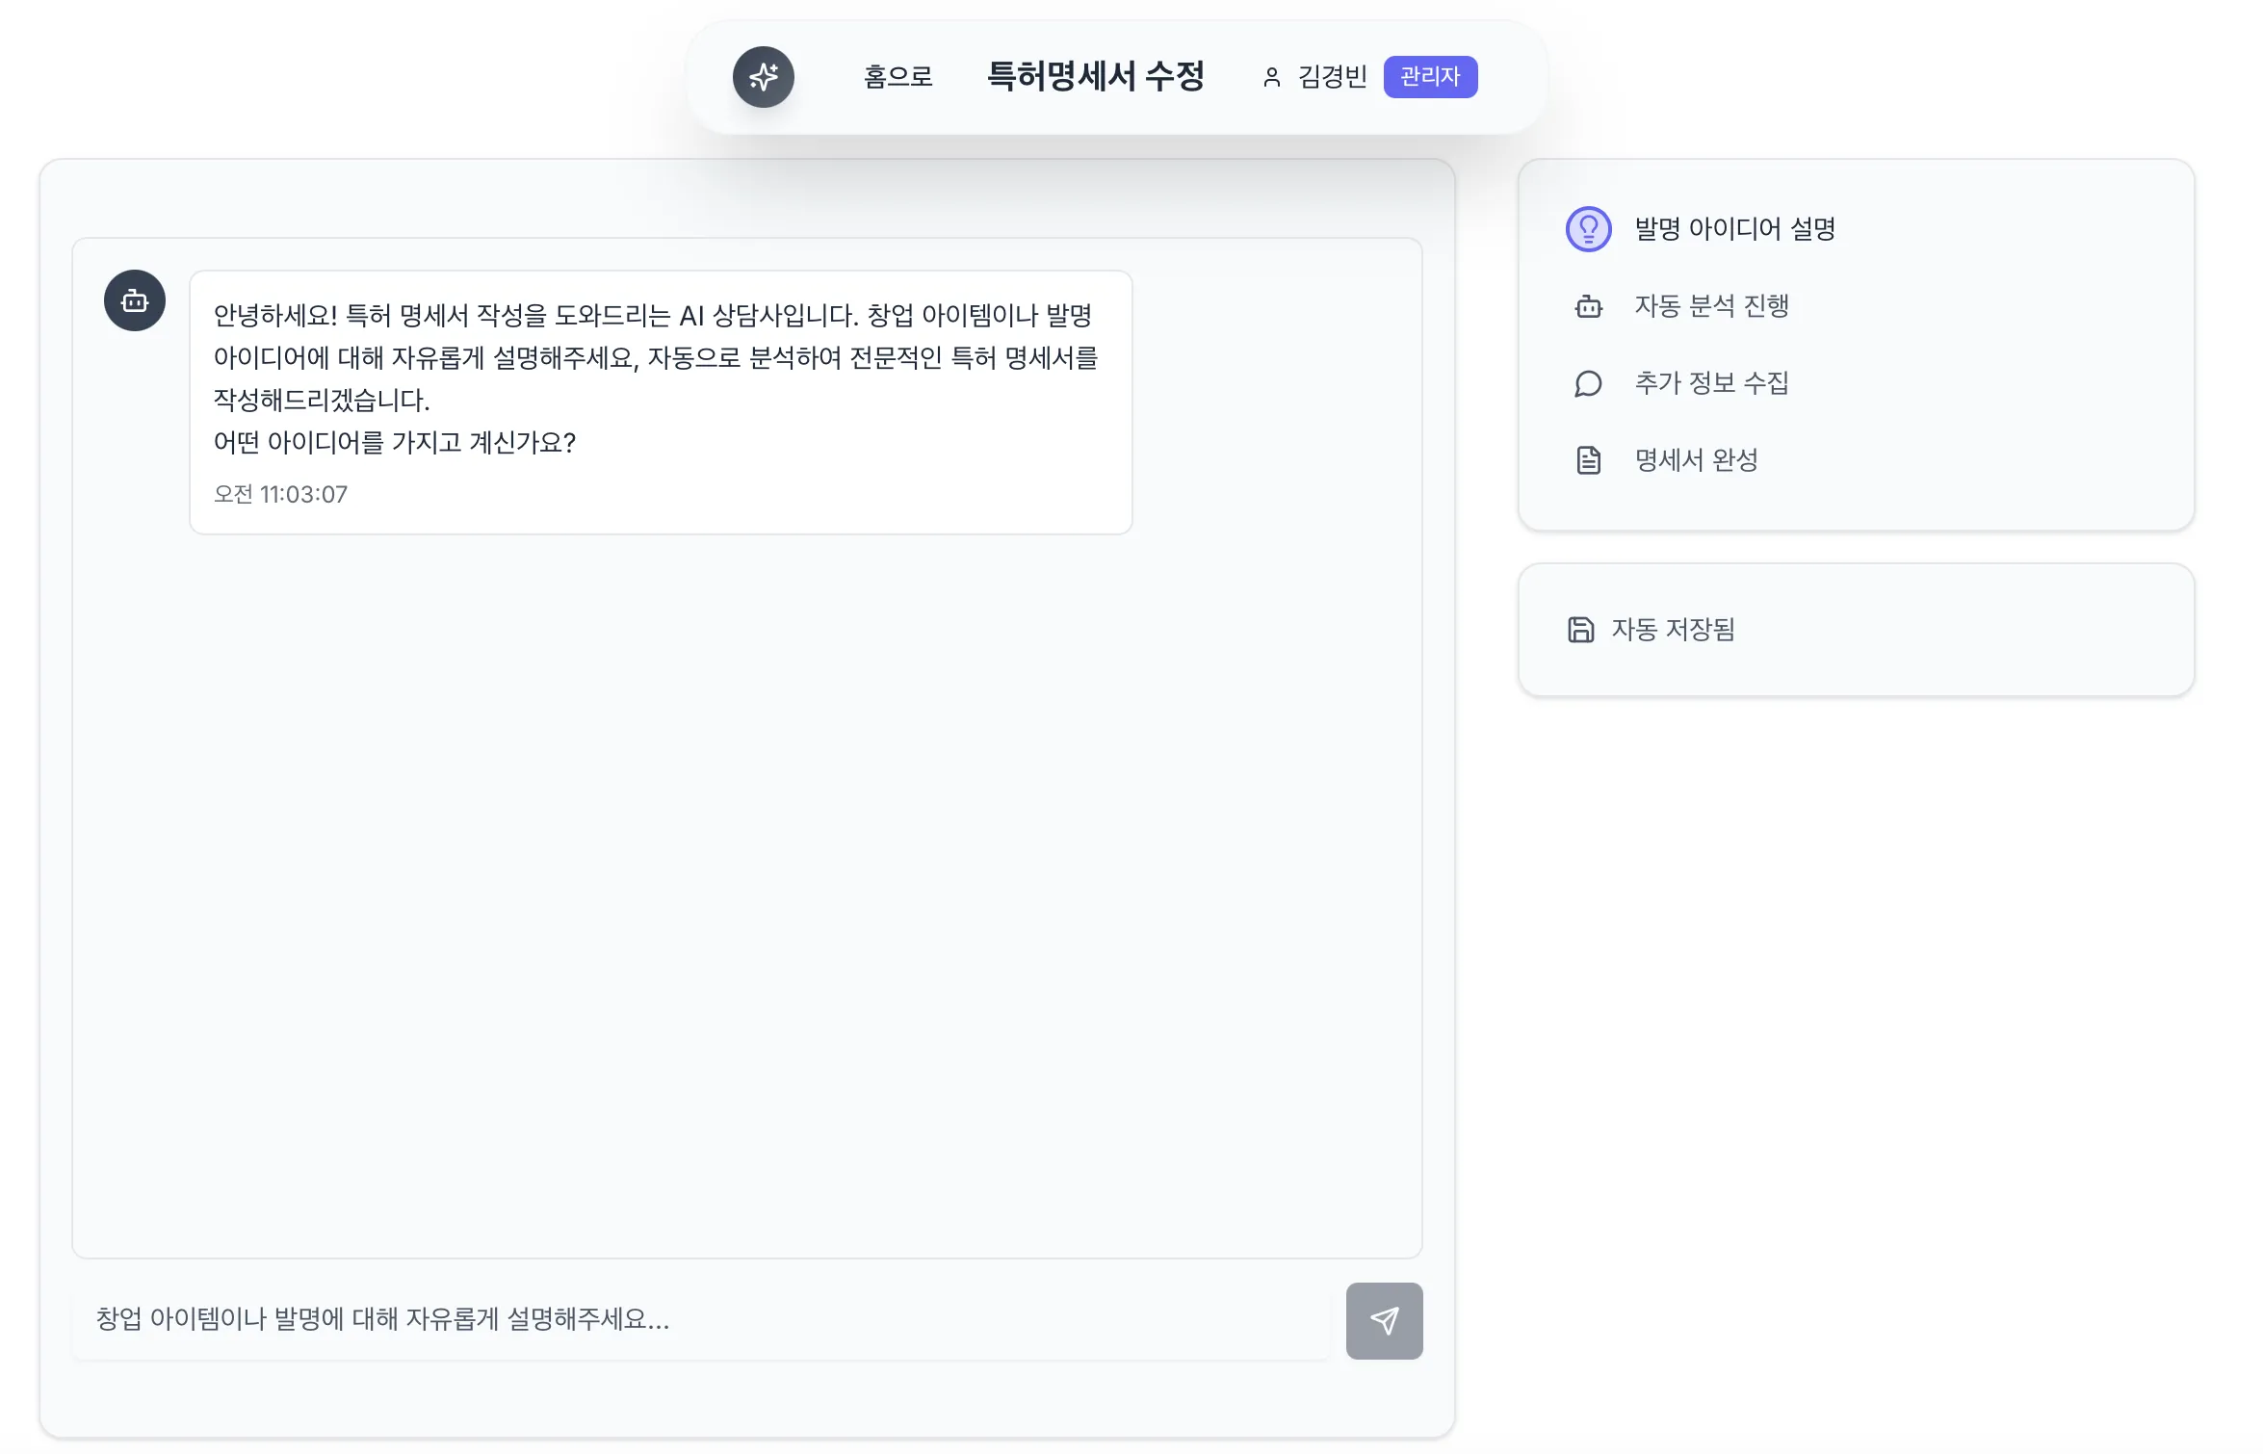Select the 추가 정보 수집 step

pyautogui.click(x=1711, y=383)
